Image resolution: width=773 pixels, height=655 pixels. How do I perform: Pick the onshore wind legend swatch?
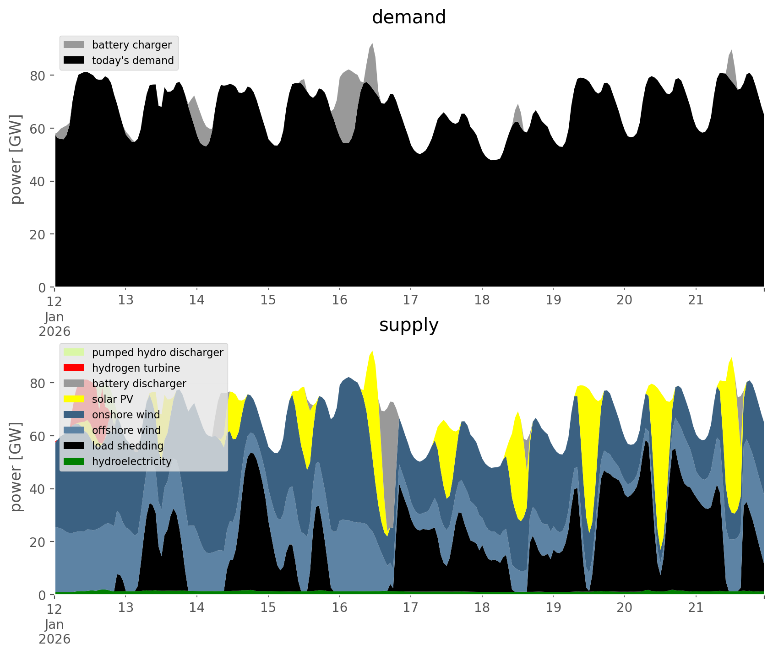coord(74,415)
